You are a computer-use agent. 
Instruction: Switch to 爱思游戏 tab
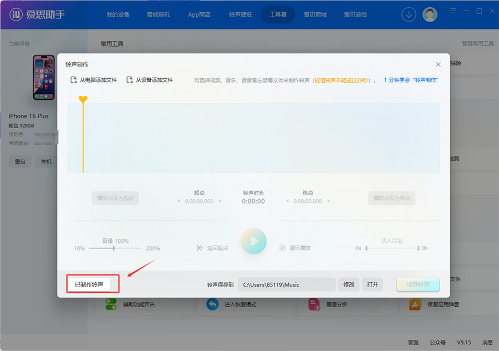[x=355, y=14]
